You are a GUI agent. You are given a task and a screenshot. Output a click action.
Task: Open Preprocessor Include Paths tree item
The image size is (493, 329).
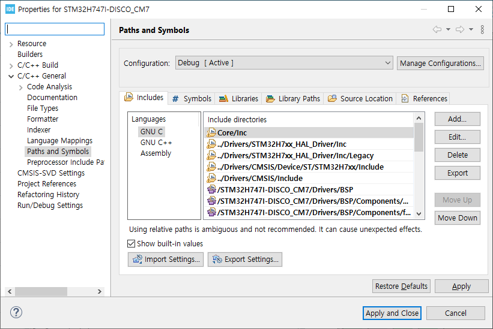point(65,162)
